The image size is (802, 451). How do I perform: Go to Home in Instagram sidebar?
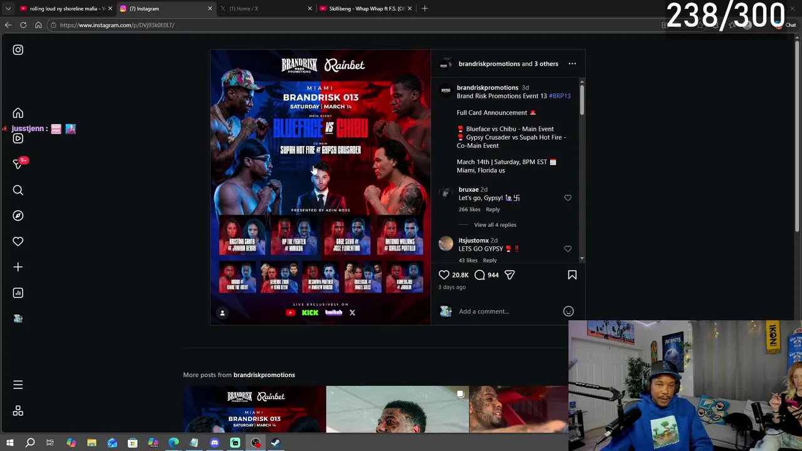pyautogui.click(x=18, y=113)
